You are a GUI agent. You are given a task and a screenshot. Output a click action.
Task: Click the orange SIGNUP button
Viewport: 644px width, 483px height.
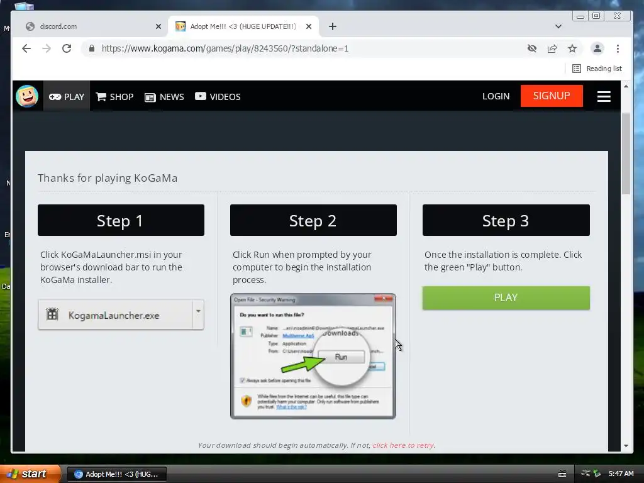tap(552, 96)
